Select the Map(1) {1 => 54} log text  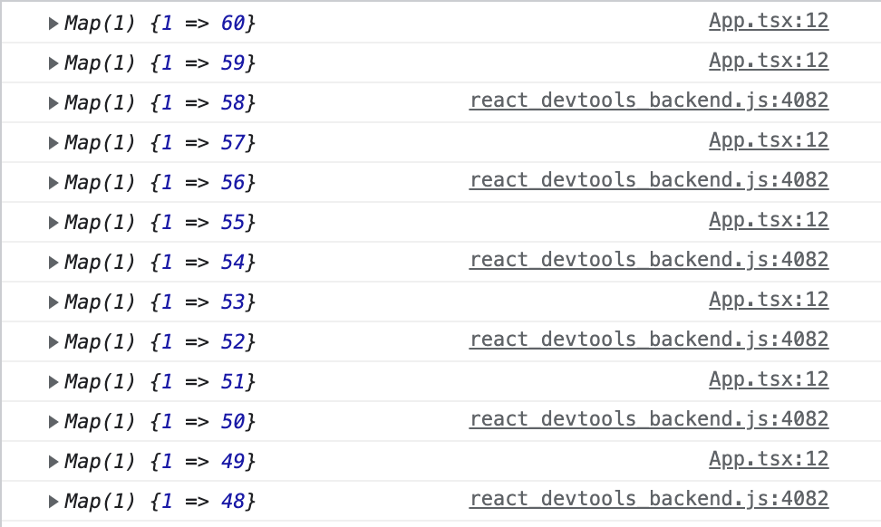(160, 262)
